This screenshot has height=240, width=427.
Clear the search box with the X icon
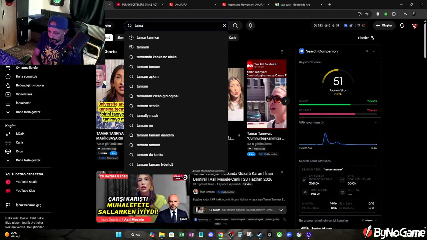225,25
